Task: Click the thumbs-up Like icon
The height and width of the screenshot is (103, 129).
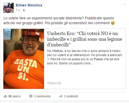Action: tap(5, 96)
